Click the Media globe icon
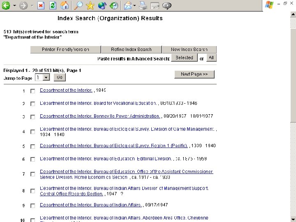The height and width of the screenshot is (222, 296). [x=102, y=5]
